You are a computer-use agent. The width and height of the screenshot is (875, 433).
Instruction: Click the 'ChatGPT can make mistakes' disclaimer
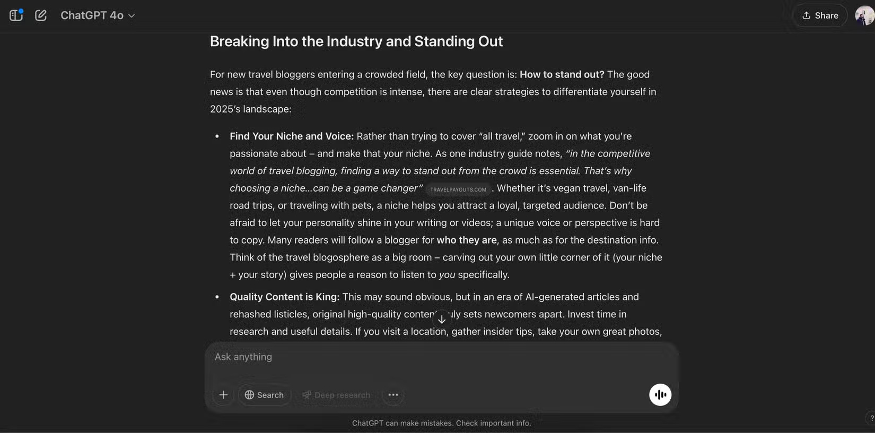pyautogui.click(x=441, y=423)
